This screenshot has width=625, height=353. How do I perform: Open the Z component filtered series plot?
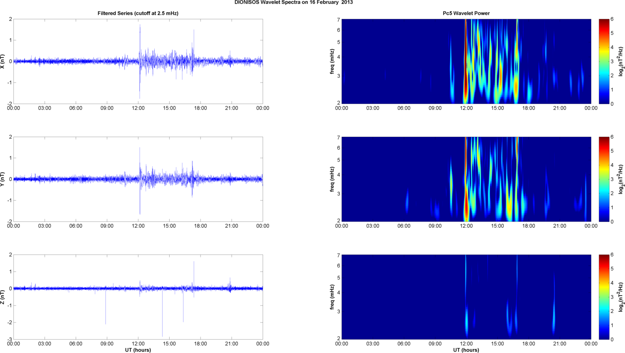pyautogui.click(x=138, y=297)
